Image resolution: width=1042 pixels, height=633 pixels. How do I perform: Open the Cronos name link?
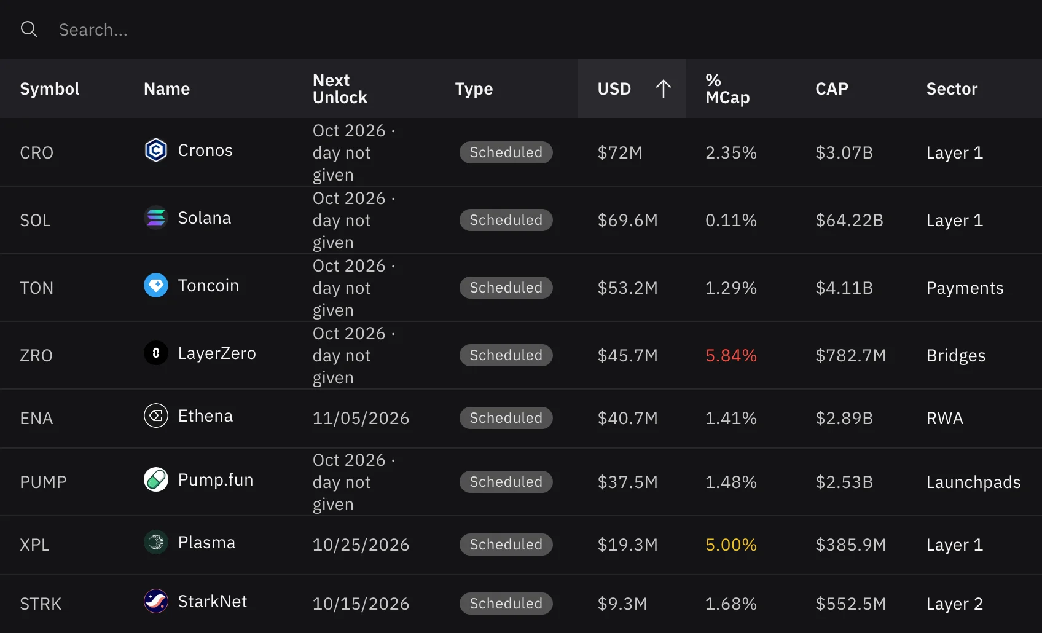click(205, 151)
